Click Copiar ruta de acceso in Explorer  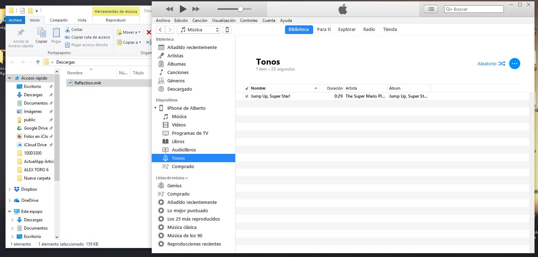click(87, 37)
